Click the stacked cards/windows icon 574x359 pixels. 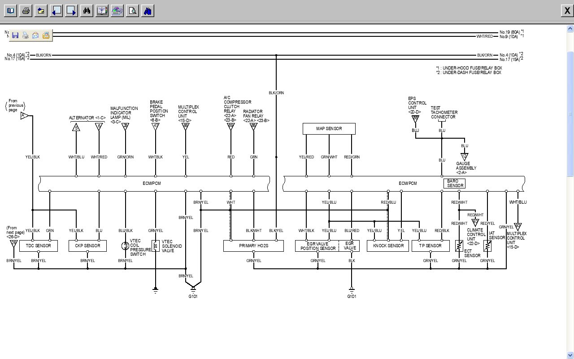(117, 11)
